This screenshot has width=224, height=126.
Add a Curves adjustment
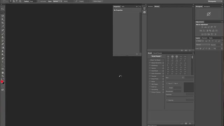click(x=209, y=27)
